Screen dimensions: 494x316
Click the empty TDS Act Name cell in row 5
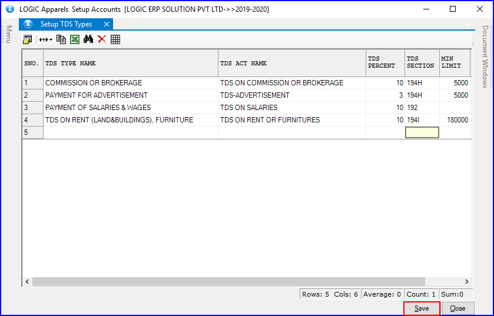click(x=291, y=132)
